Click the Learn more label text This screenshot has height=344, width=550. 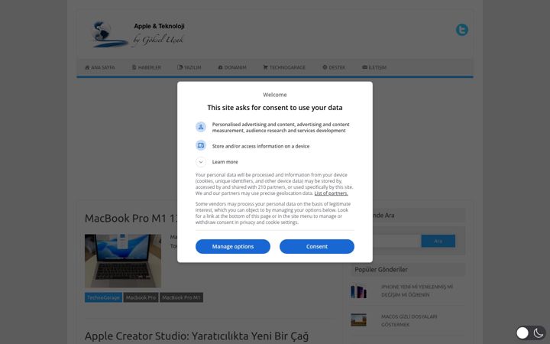coord(225,162)
